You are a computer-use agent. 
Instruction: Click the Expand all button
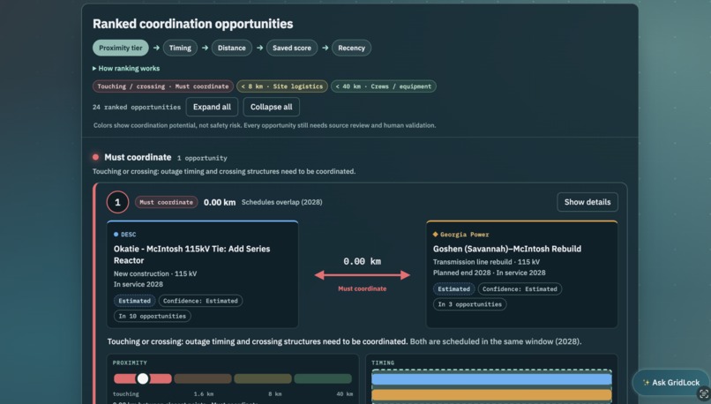[x=212, y=107]
